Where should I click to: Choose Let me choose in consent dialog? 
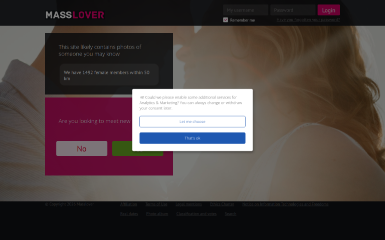click(192, 121)
